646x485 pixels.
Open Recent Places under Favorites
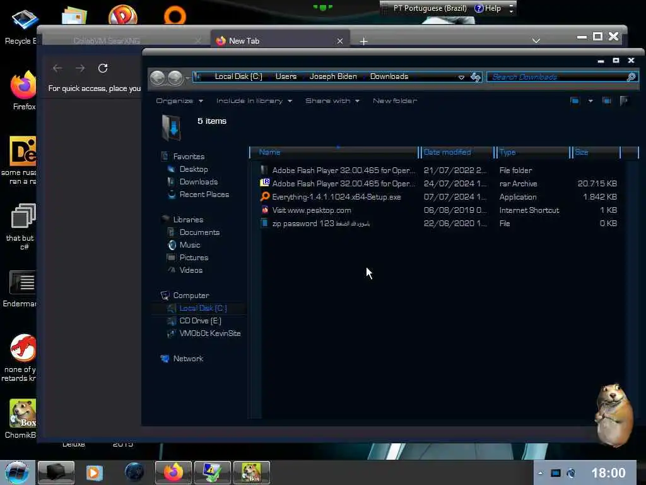pos(204,195)
